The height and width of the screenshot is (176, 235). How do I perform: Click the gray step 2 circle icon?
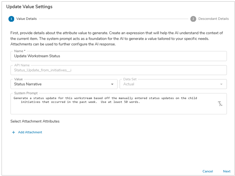point(193,19)
